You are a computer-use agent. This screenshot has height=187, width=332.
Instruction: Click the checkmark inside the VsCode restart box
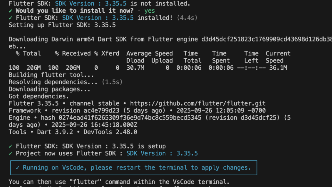point(18,168)
